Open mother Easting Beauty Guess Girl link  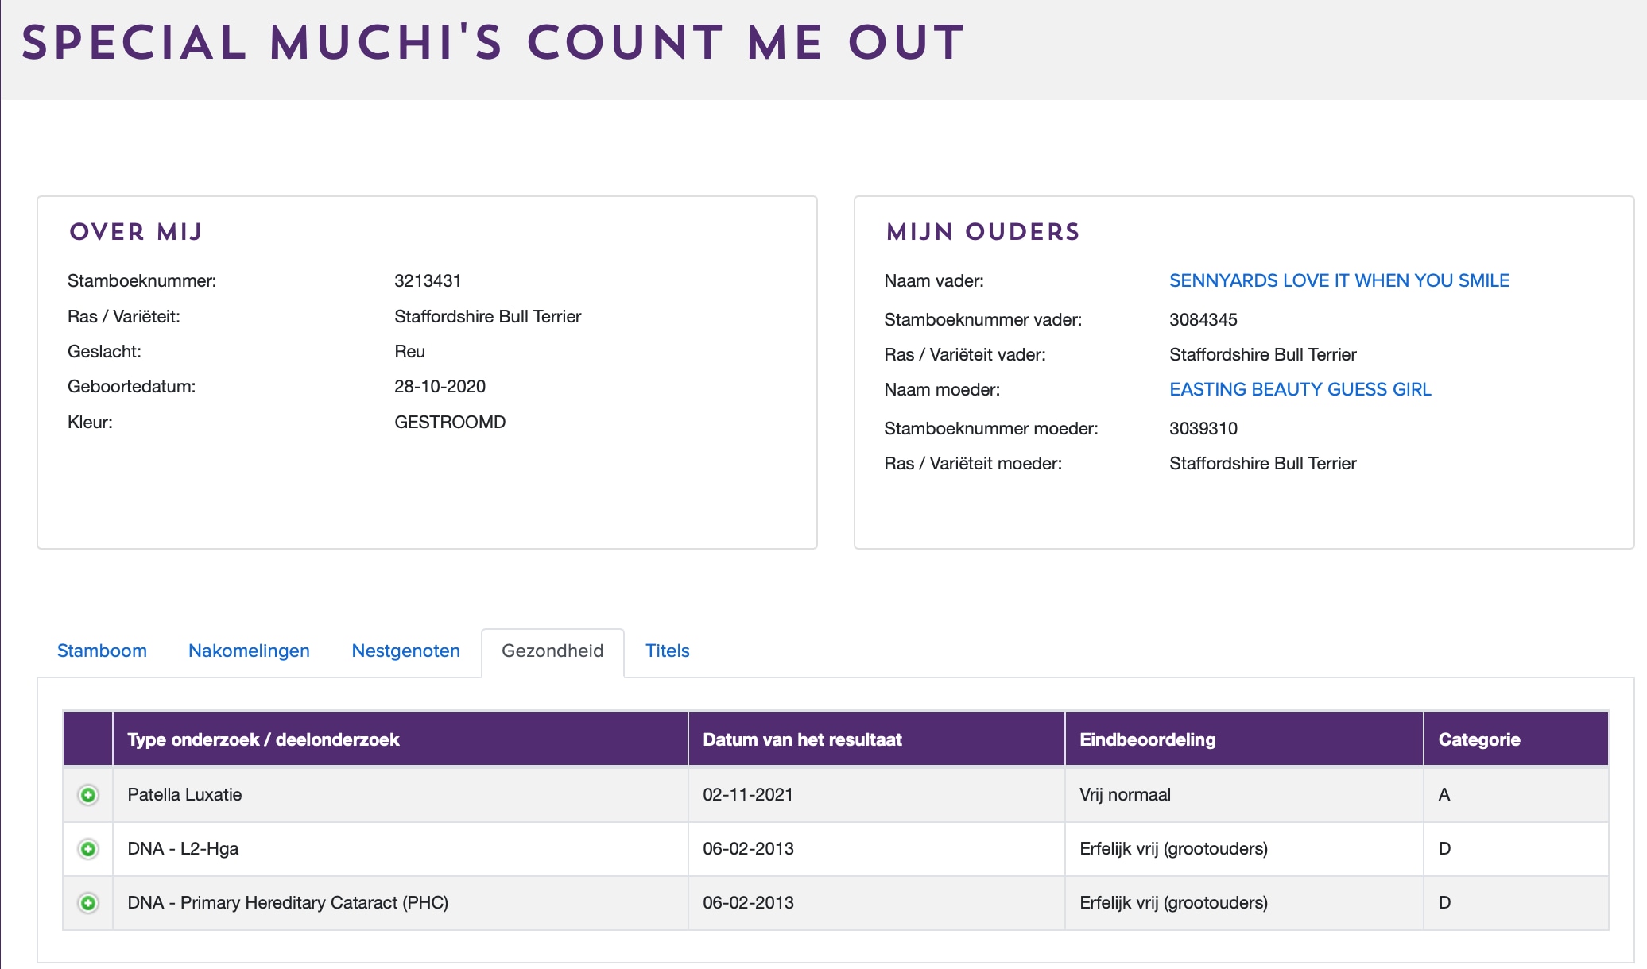1300,389
